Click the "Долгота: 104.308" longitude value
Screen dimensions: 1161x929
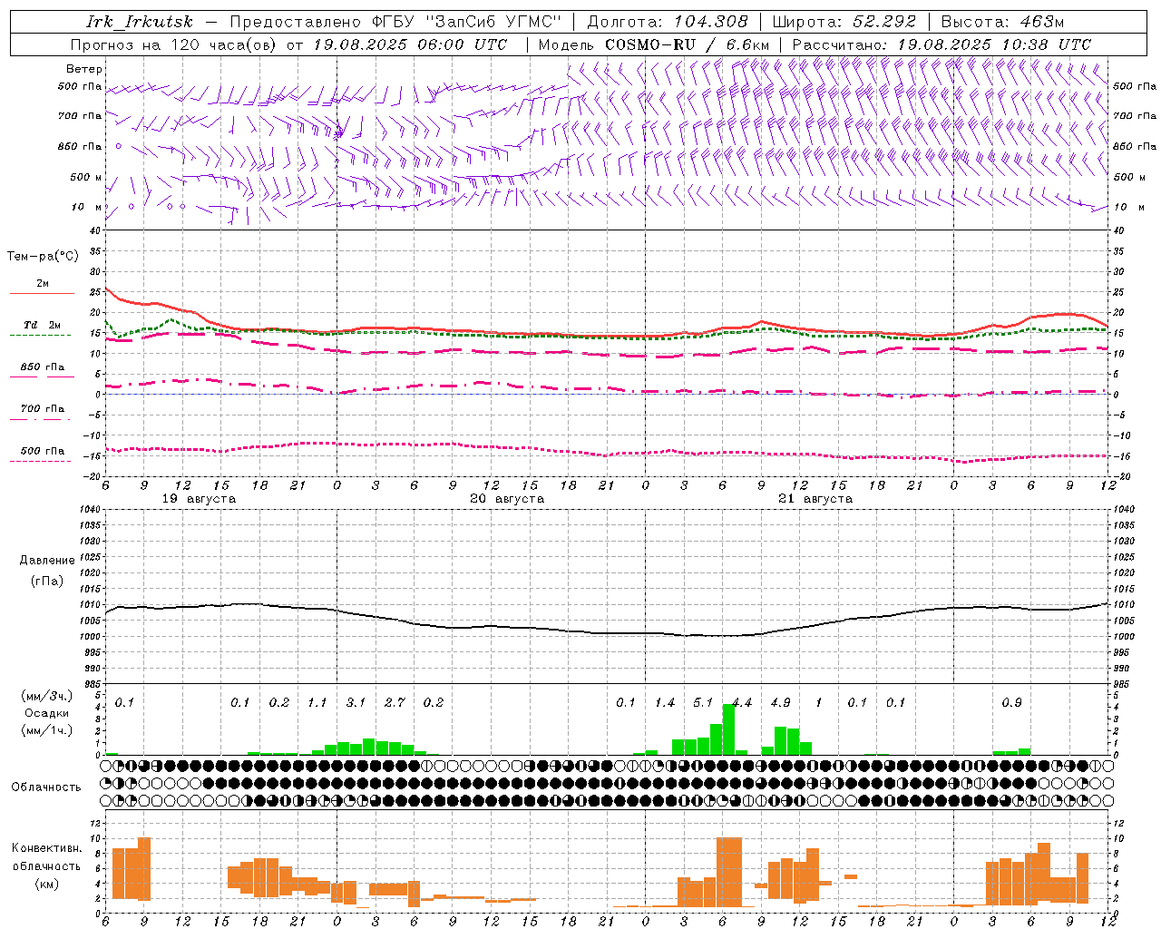point(668,22)
